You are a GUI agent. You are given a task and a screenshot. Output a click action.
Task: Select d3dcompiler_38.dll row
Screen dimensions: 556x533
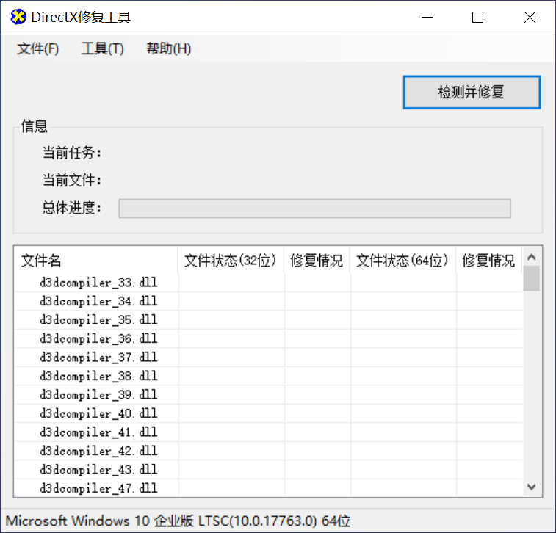[x=268, y=376]
